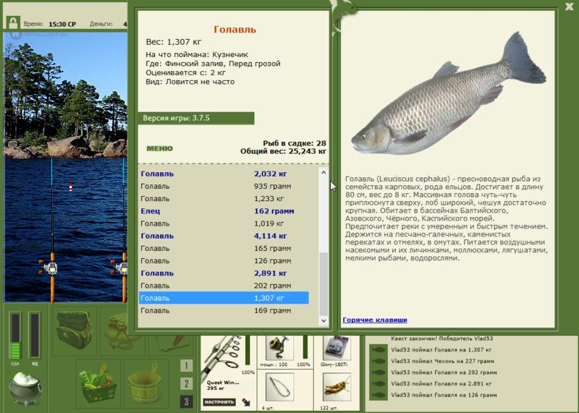Select Голавль 165 грамм row
The height and width of the screenshot is (413, 579).
pos(224,248)
